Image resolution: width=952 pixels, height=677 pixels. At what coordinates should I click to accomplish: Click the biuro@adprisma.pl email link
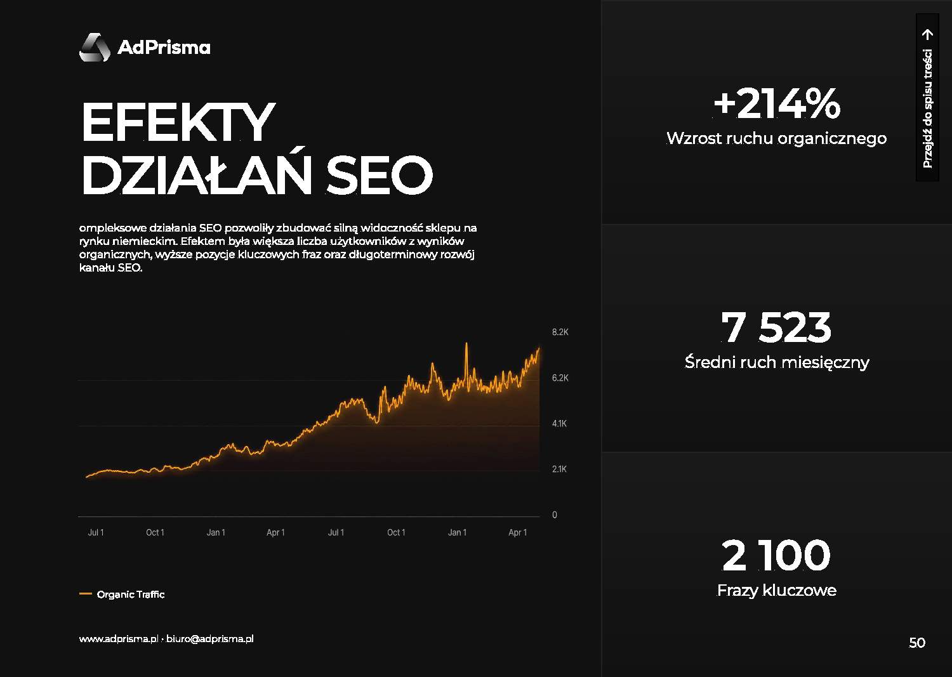(x=209, y=639)
